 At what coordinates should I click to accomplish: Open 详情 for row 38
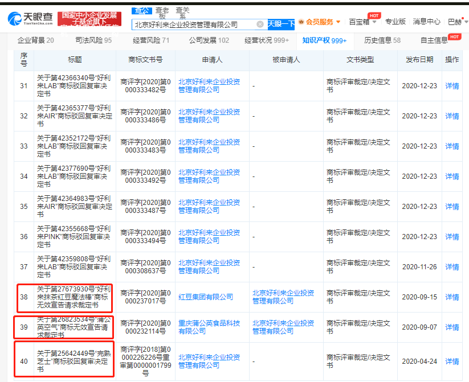click(x=452, y=297)
